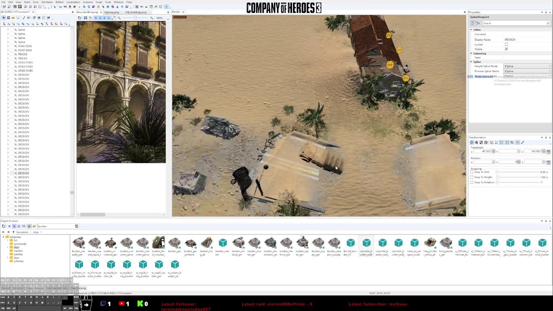Open the Build menu

tap(27, 2)
